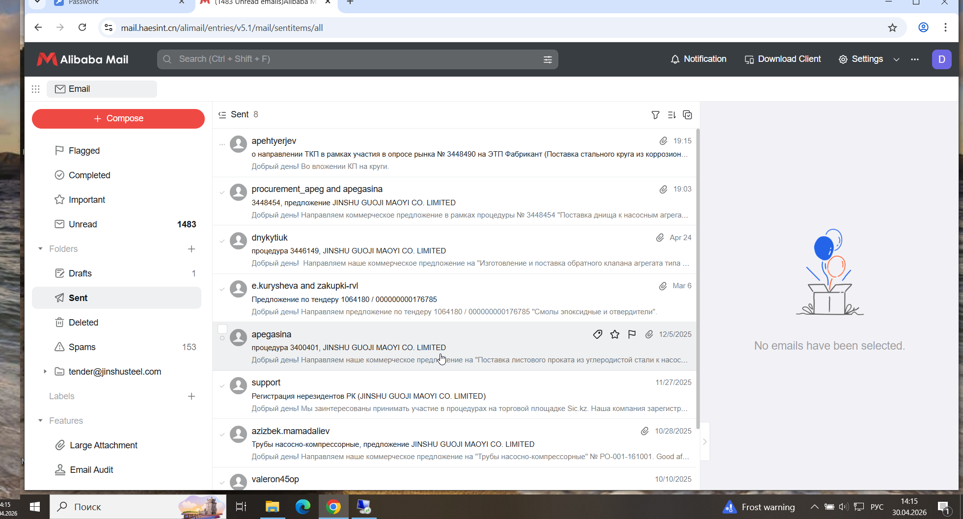Open Windows Start menu
Image resolution: width=963 pixels, height=519 pixels.
point(35,507)
